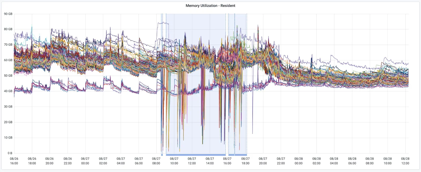Click the 08/28 08:00 time axis label
Image resolution: width=421 pixels, height=172 pixels.
[x=370, y=161]
